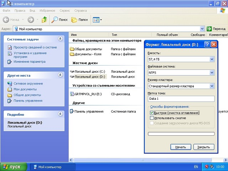Click the help question mark in format dialog
The height and width of the screenshot is (171, 228).
tap(207, 44)
